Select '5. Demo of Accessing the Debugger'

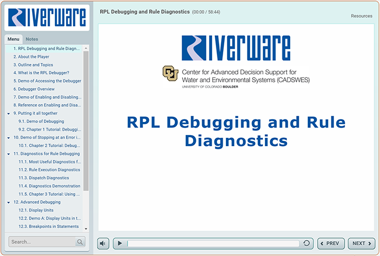47,81
